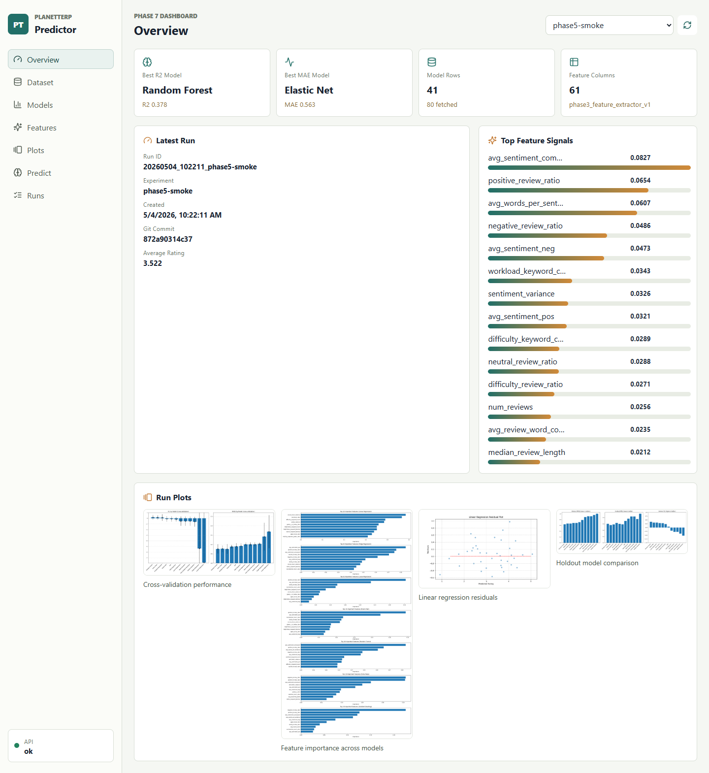Click the sparkle icon beside Top Feature Signals

[492, 141]
